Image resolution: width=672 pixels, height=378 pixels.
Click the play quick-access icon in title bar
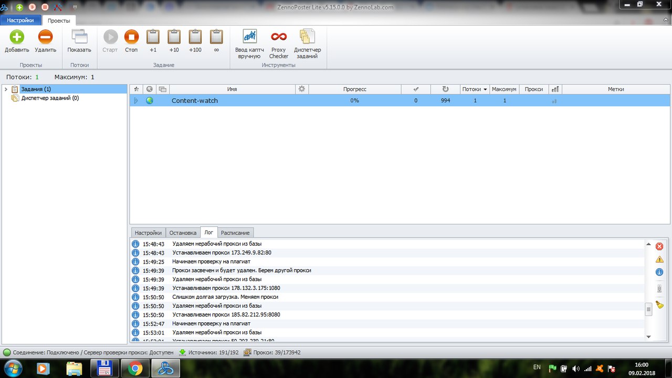[32, 7]
